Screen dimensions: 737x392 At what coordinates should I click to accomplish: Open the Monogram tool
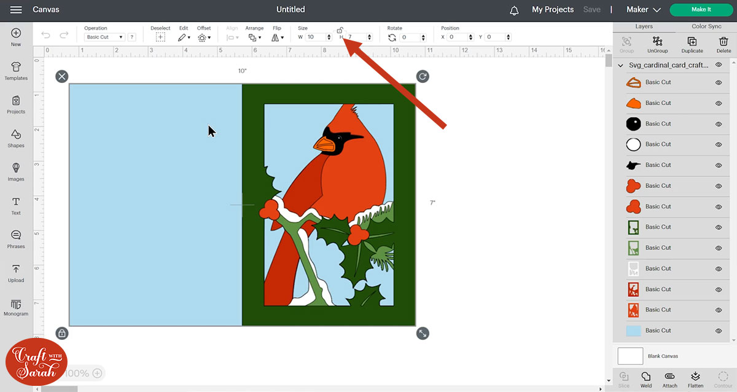(x=16, y=306)
